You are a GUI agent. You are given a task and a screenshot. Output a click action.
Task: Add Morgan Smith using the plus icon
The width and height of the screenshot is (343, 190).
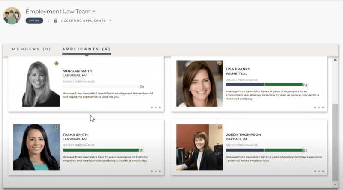coord(57,64)
